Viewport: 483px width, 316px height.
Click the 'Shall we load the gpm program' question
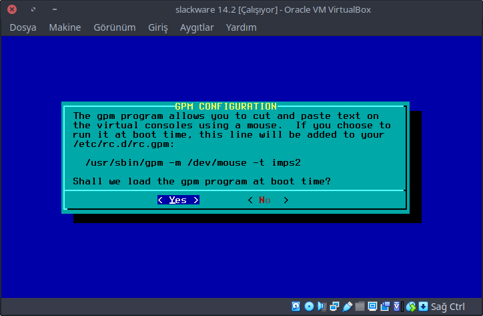coord(201,181)
